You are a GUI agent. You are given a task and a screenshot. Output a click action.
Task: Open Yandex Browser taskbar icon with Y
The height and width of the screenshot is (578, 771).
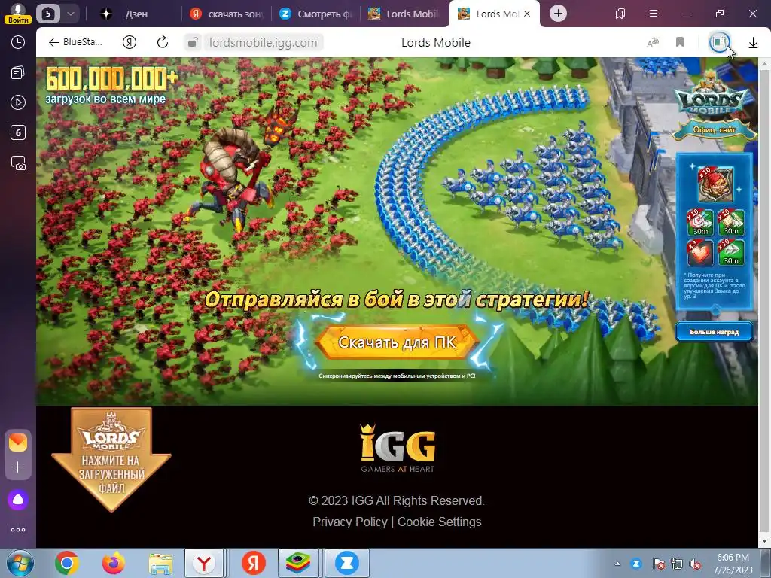coord(204,563)
